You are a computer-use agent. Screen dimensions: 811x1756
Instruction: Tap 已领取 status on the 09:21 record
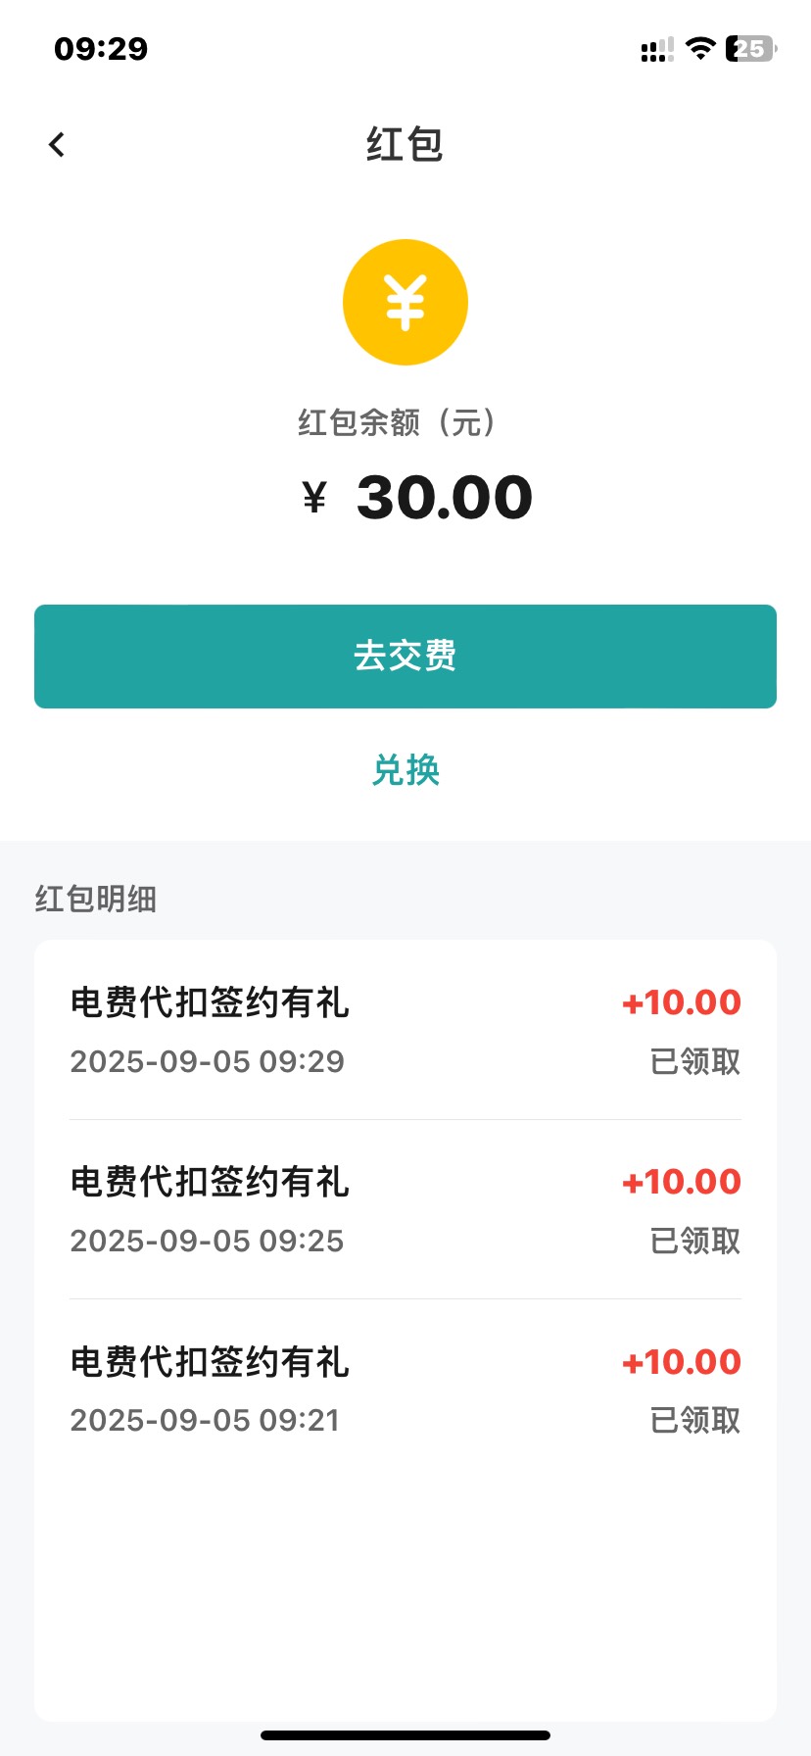click(695, 1420)
